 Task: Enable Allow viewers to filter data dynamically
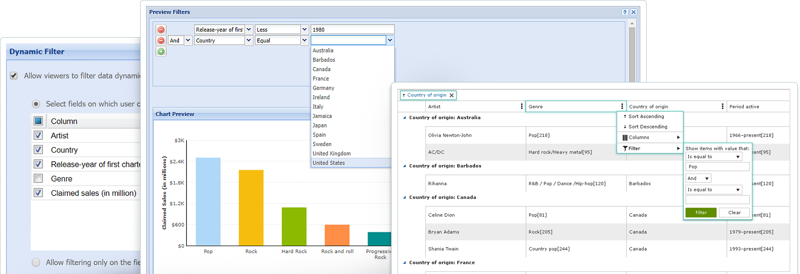pos(14,76)
